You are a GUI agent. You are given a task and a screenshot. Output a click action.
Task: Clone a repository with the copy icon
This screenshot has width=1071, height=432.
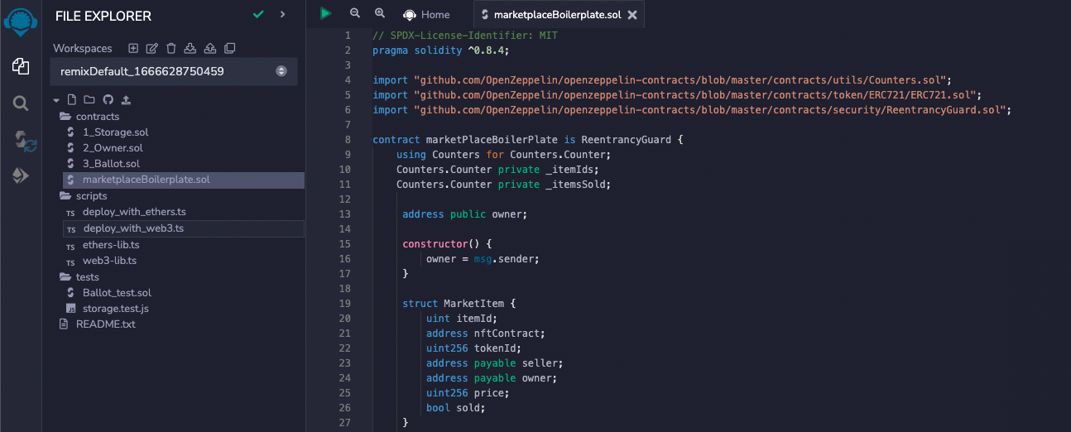(x=230, y=49)
